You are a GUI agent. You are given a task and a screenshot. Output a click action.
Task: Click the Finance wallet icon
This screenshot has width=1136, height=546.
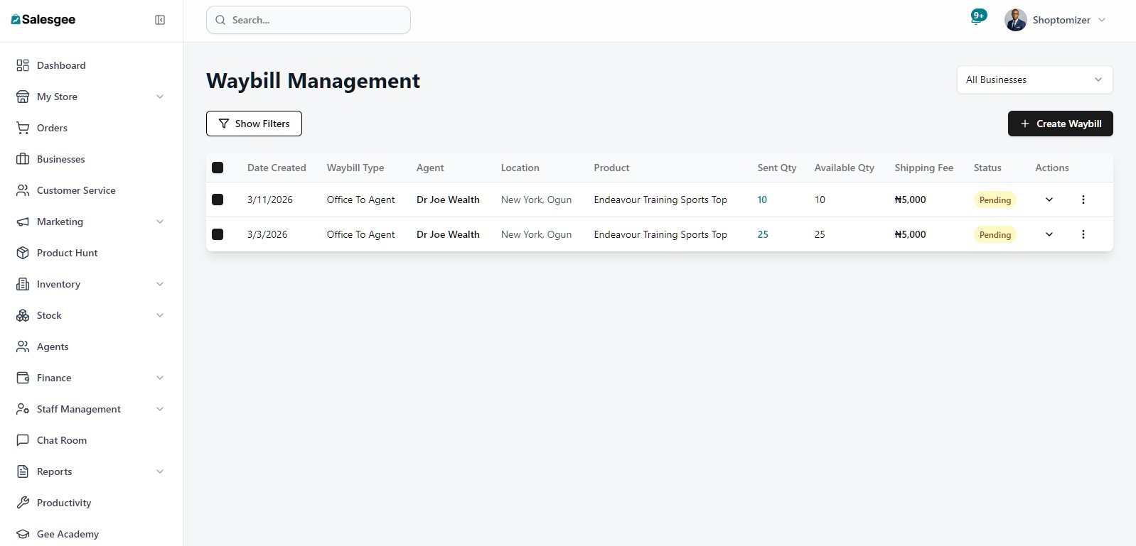[23, 378]
